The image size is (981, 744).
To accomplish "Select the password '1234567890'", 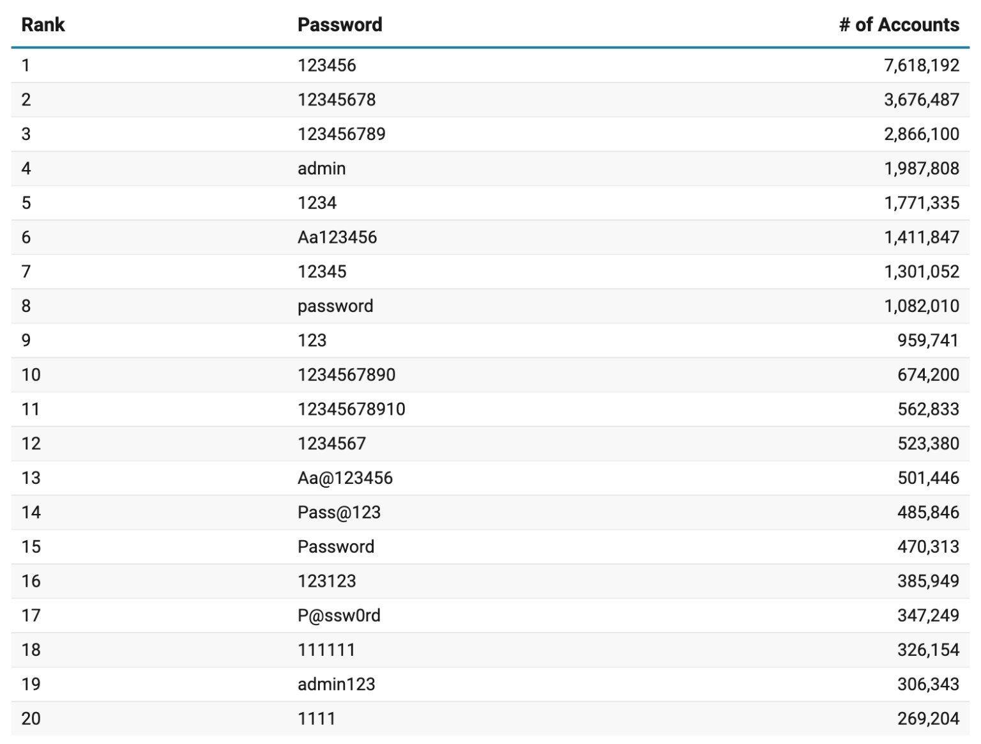I will 346,375.
